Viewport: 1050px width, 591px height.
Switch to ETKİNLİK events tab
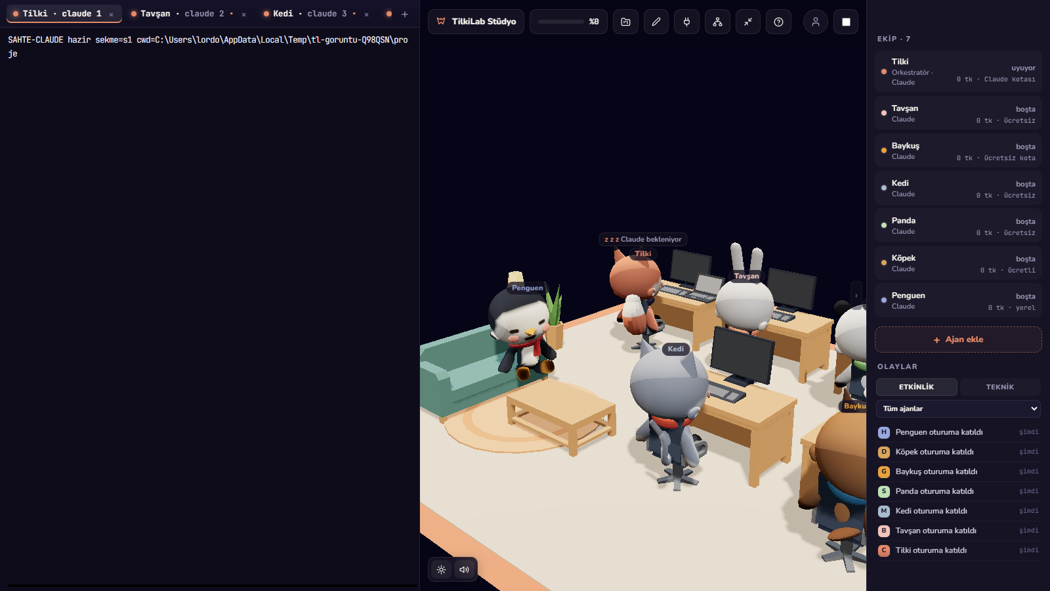[x=916, y=387]
